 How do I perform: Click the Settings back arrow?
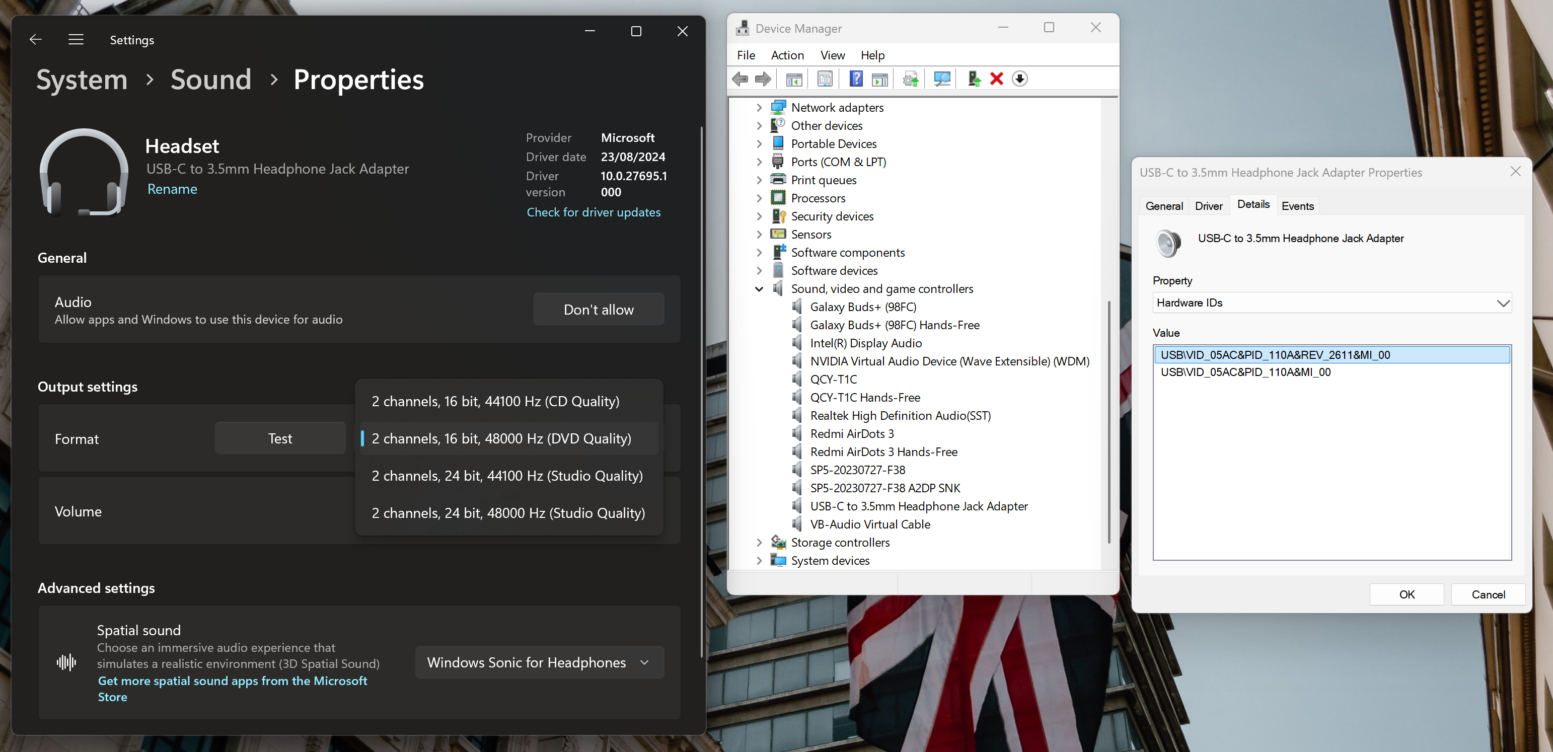pyautogui.click(x=36, y=40)
